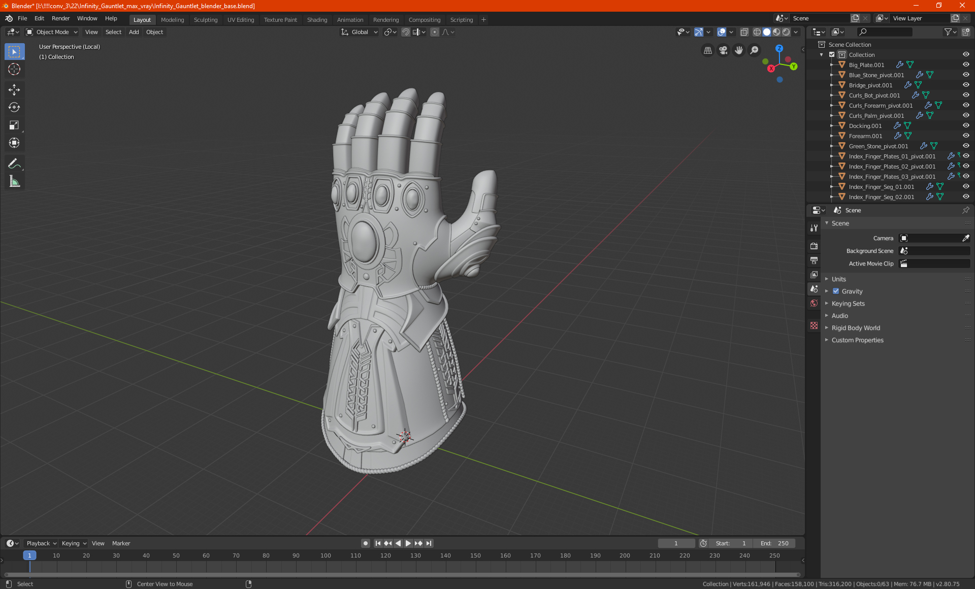The image size is (975, 589).
Task: Open the Object Mode dropdown
Action: point(52,32)
